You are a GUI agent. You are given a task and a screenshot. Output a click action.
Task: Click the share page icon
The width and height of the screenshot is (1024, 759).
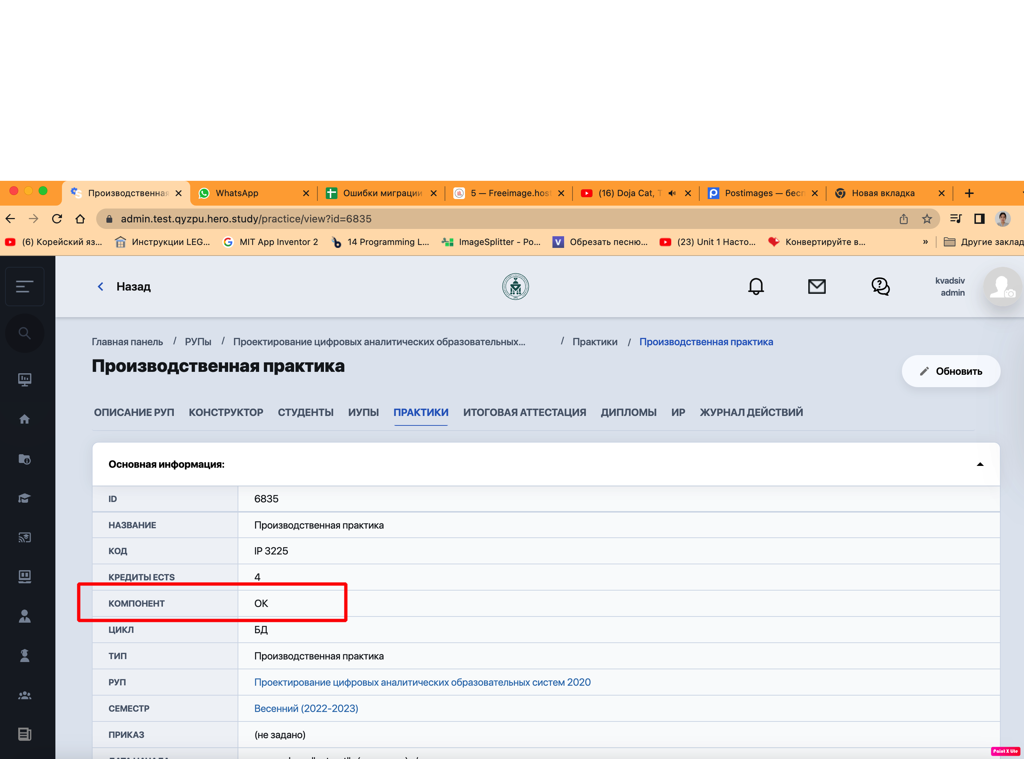tap(904, 219)
